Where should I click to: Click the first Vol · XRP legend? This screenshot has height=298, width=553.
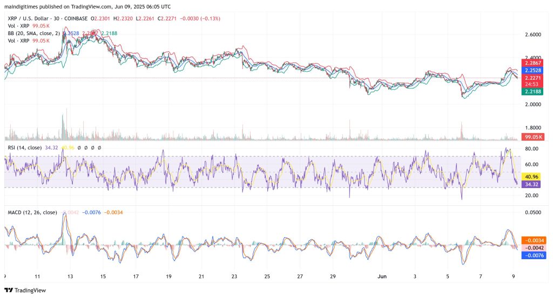click(18, 25)
